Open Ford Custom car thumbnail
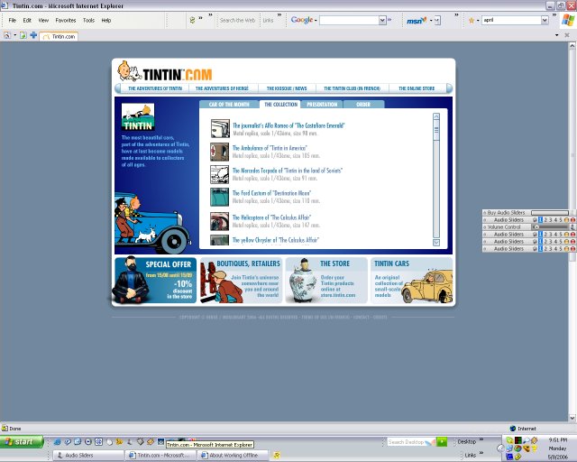This screenshot has width=577, height=462. [x=220, y=197]
